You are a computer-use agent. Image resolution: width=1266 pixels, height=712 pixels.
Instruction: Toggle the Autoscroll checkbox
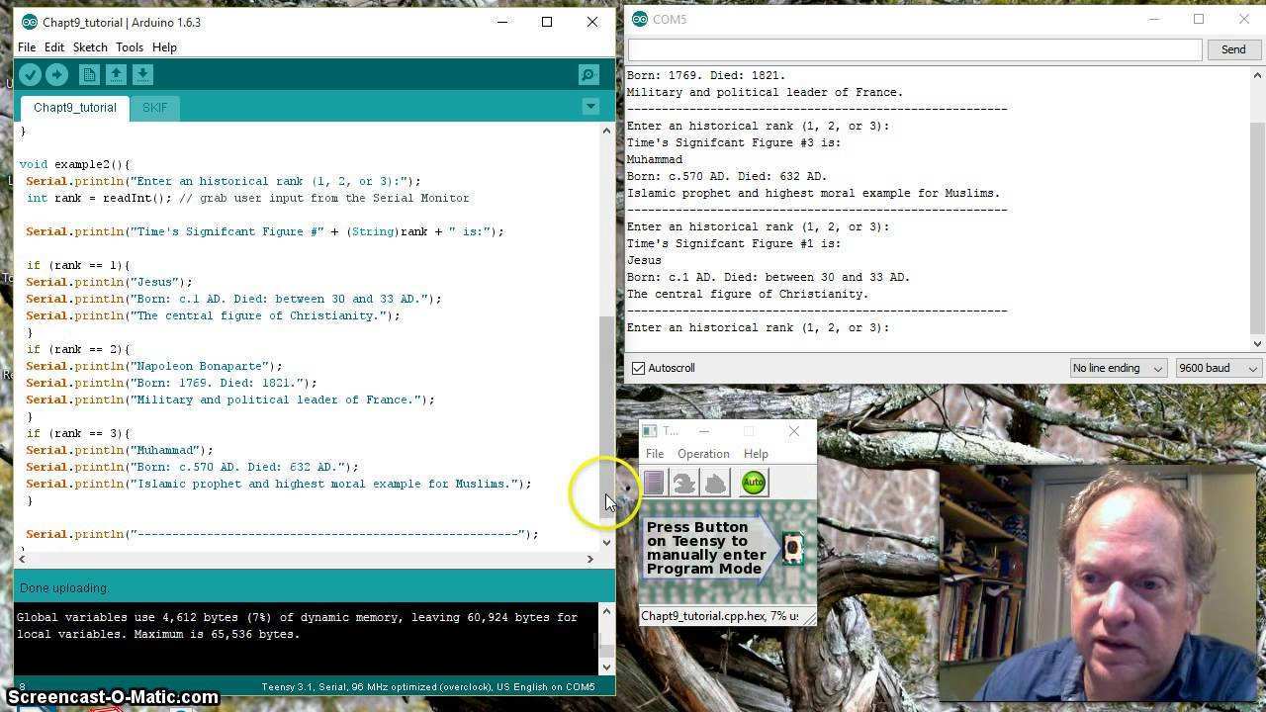pos(639,368)
